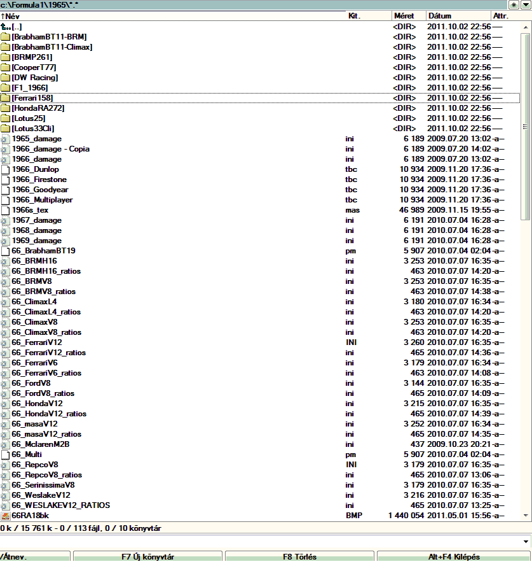Image resolution: width=532 pixels, height=564 pixels.
Task: Select the 1966_Multiplayer file row
Action: click(260, 200)
